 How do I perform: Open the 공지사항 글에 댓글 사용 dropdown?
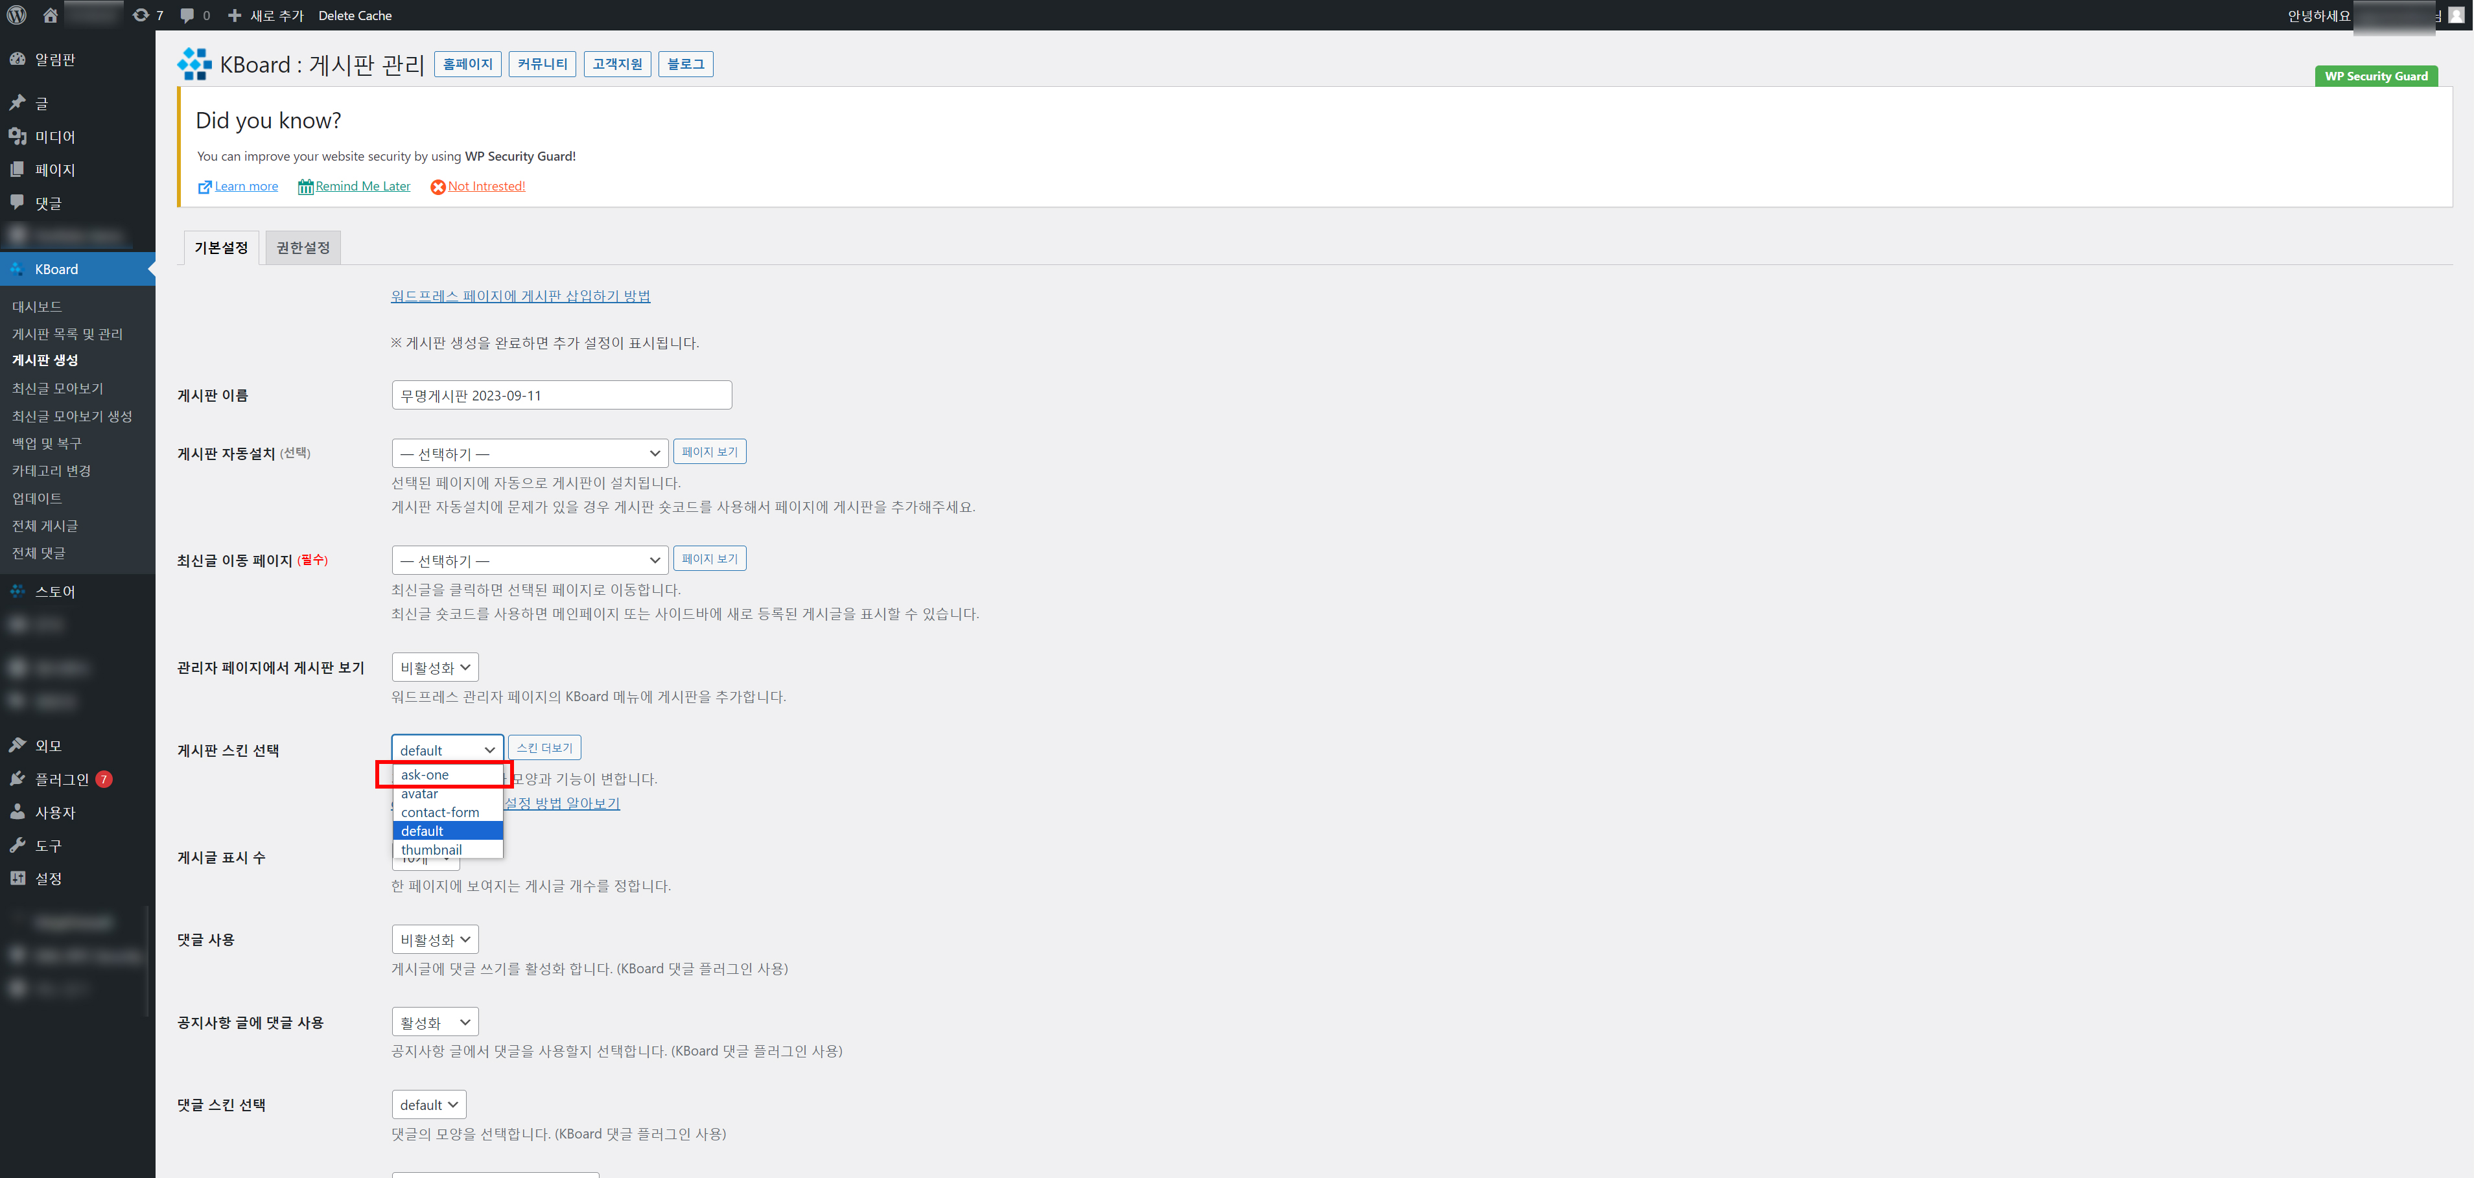click(435, 1022)
